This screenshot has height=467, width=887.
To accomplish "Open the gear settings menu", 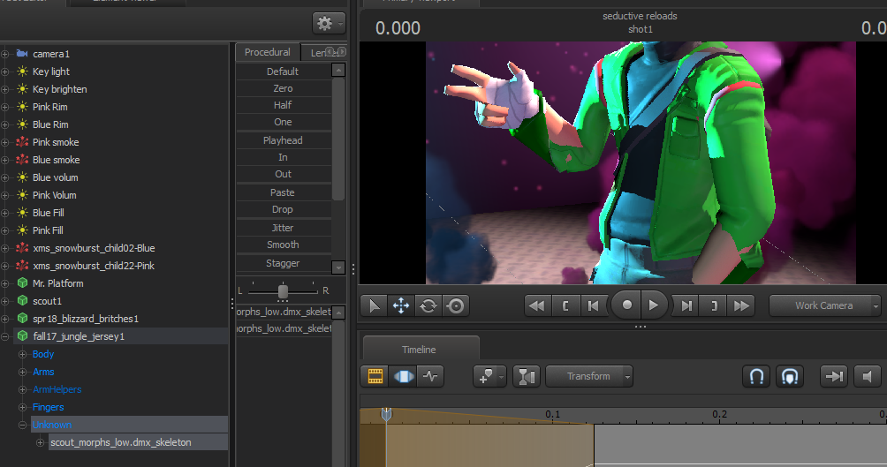I will pyautogui.click(x=329, y=23).
